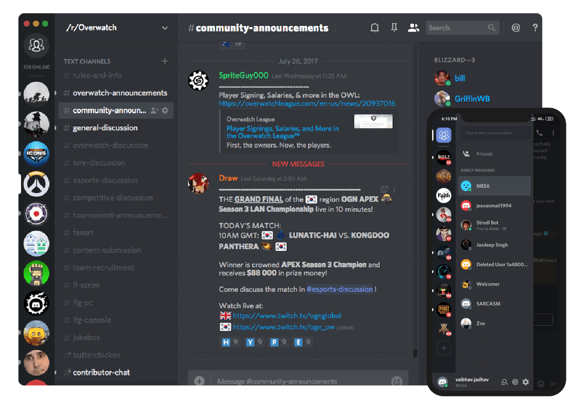
Task: Toggle the E reaction on the final message
Action: (x=303, y=342)
